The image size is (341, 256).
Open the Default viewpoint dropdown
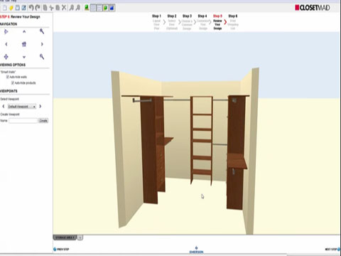(22, 107)
